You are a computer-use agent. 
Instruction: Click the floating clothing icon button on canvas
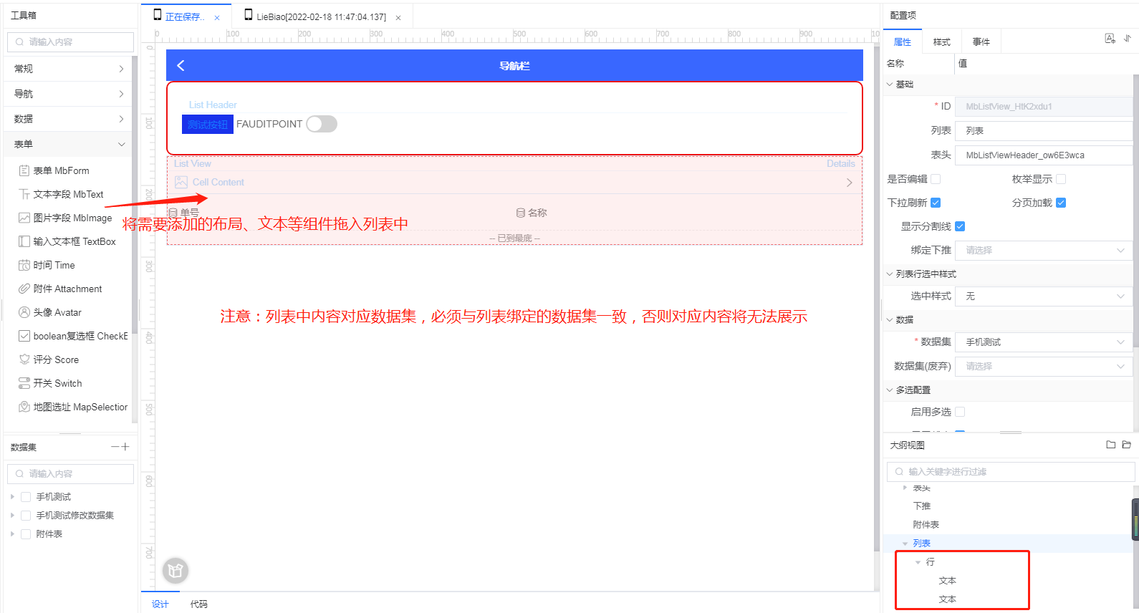[x=176, y=571]
